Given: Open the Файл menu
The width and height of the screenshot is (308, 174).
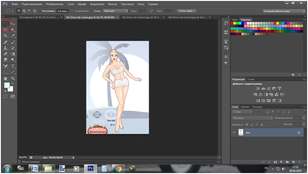Looking at the screenshot, I should point(15,4).
